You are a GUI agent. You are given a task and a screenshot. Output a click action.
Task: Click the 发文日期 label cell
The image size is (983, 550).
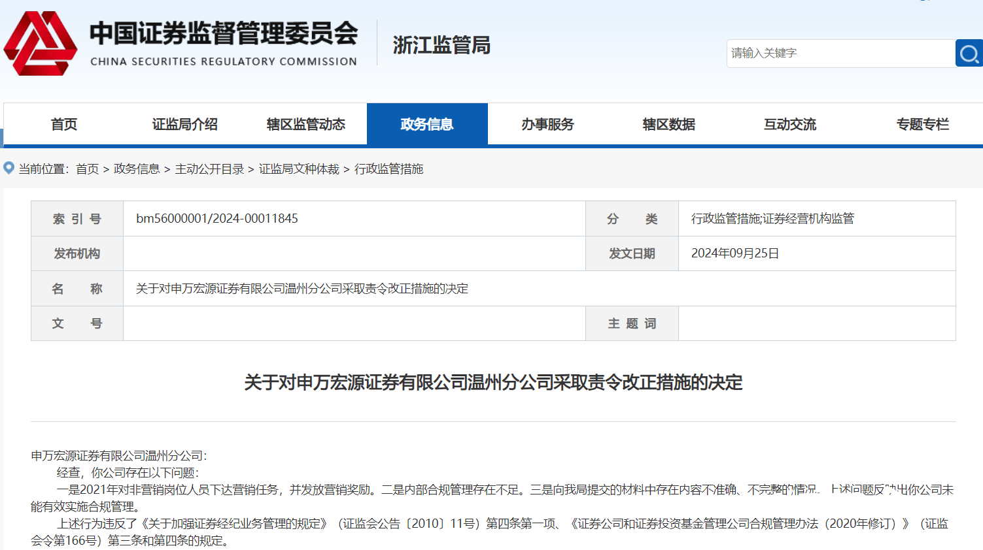click(x=632, y=253)
